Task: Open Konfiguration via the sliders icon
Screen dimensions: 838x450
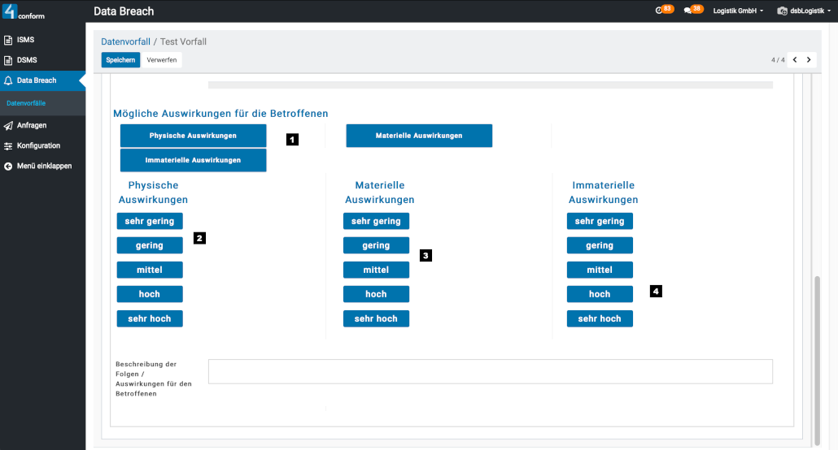Action: 8,145
